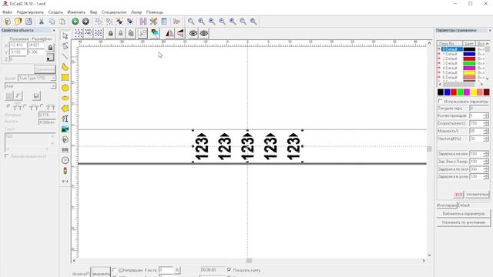This screenshot has height=277, width=493.
Task: Click the set as default button
Action: click(x=464, y=222)
